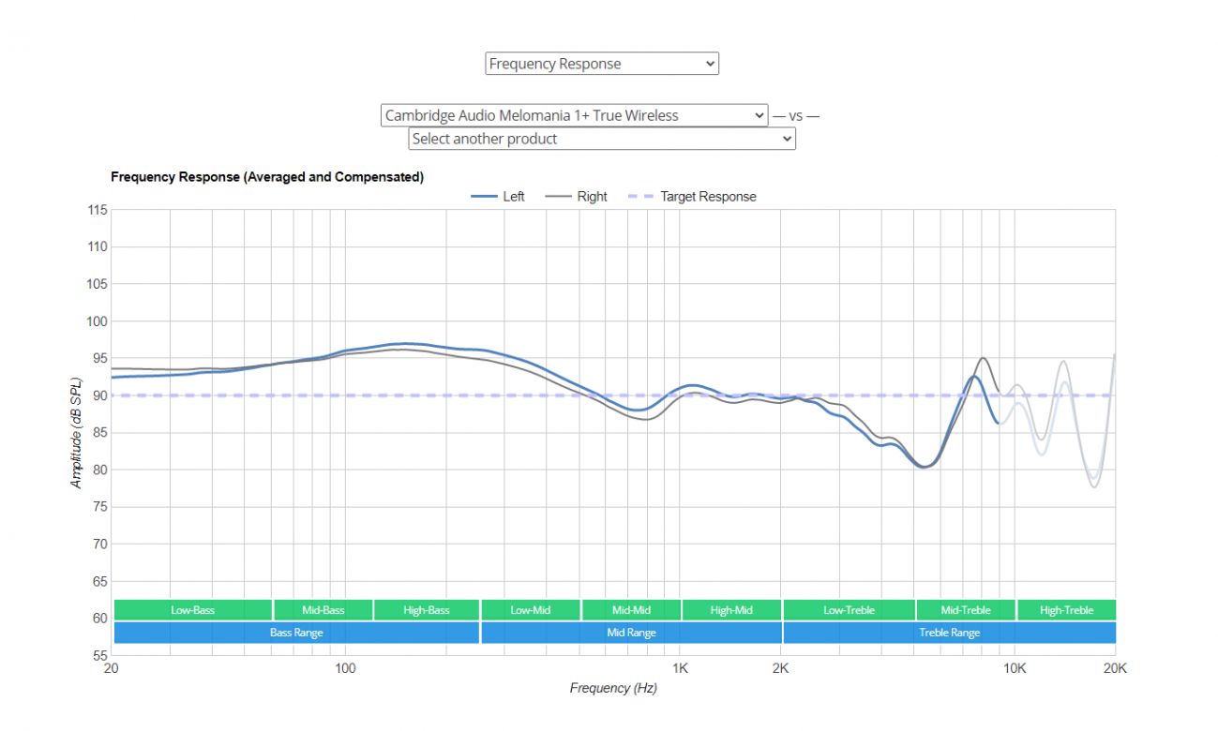Click the Mid-Mid green band label
Image resolution: width=1218 pixels, height=731 pixels.
pos(631,610)
